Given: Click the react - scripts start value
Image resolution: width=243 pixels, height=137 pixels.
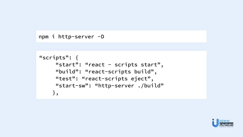Looking at the screenshot, I should [x=123, y=65].
